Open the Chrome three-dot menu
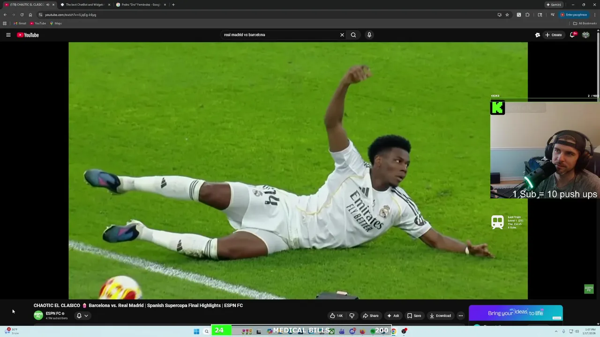The height and width of the screenshot is (337, 600). (595, 15)
